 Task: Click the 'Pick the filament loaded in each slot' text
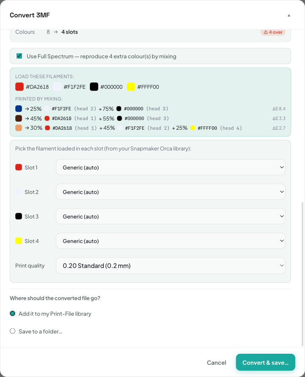click(x=103, y=149)
